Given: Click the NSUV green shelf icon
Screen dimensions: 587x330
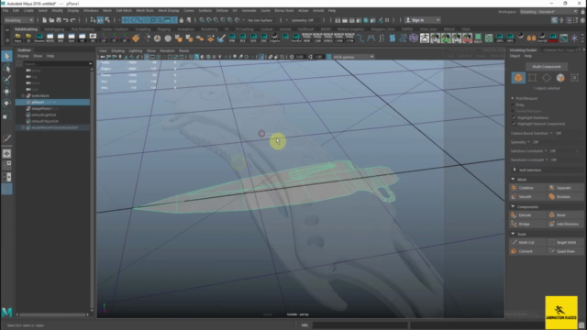Looking at the screenshot, I should click(478, 38).
